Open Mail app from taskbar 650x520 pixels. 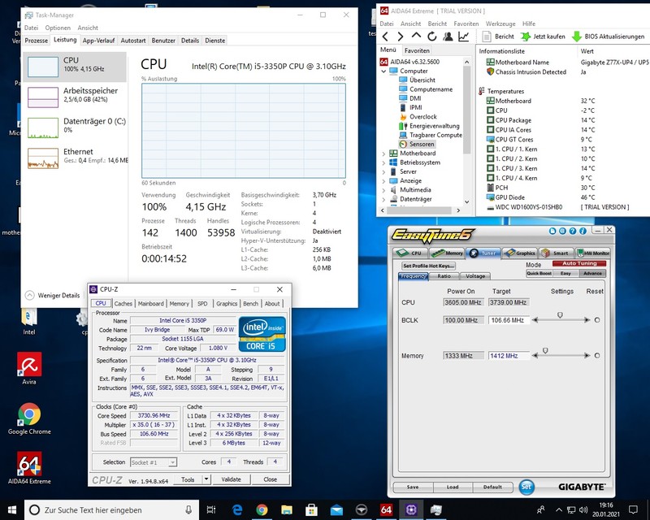pyautogui.click(x=336, y=509)
